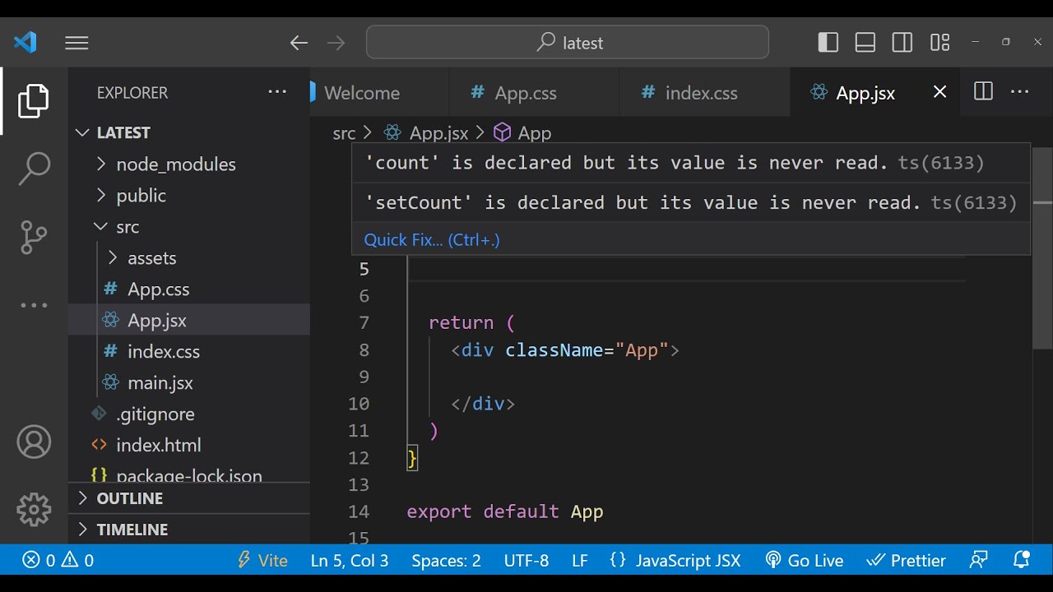This screenshot has width=1053, height=592.
Task: Toggle the primary side bar layout
Action: pos(828,43)
